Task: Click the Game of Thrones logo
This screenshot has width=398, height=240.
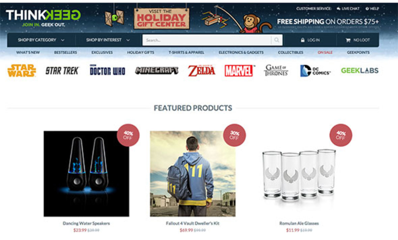Action: [276, 70]
